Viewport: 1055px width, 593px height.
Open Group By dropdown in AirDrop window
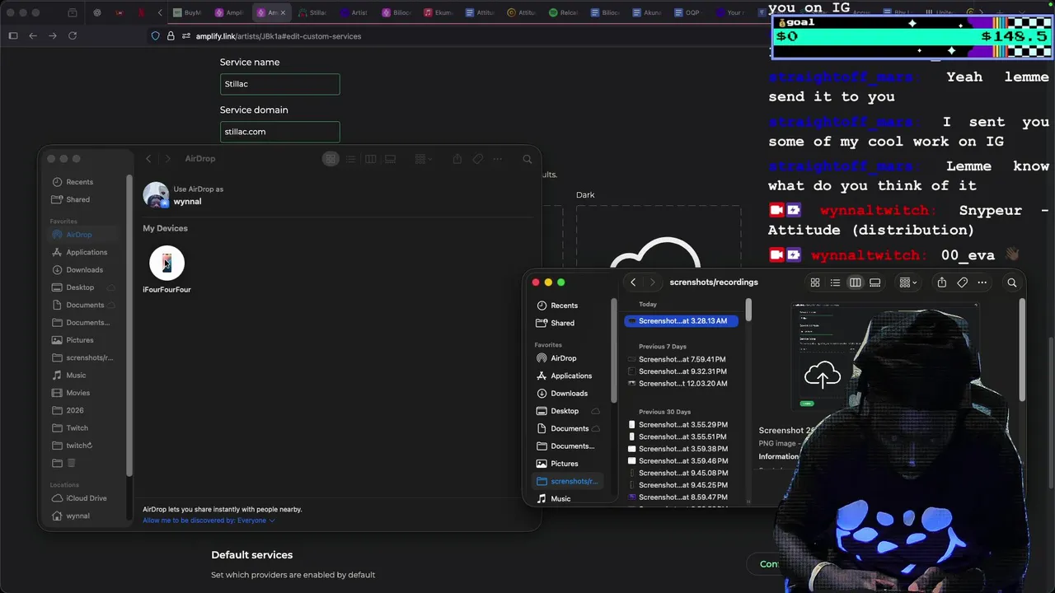tap(424, 159)
